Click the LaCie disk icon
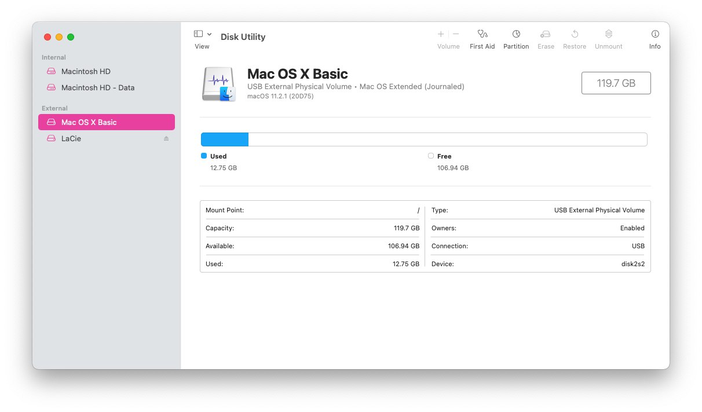 (x=51, y=138)
